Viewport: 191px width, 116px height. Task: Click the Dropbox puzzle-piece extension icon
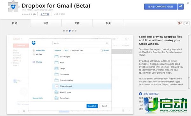coord(13,7)
